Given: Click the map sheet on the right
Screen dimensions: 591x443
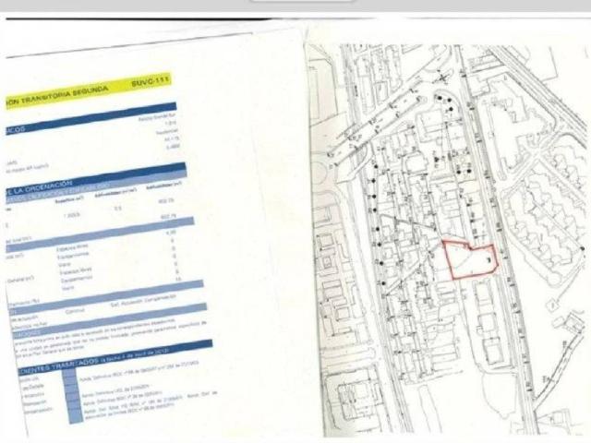Looking at the screenshot, I should click(x=447, y=240).
